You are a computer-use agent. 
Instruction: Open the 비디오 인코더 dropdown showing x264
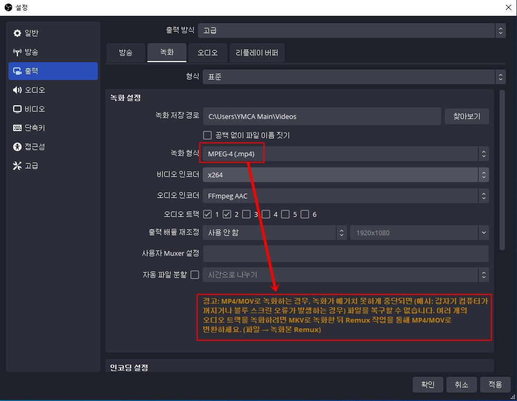click(345, 175)
